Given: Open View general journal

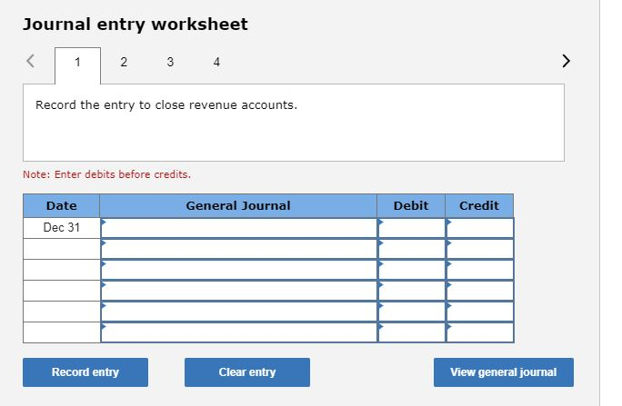Looking at the screenshot, I should point(504,372).
